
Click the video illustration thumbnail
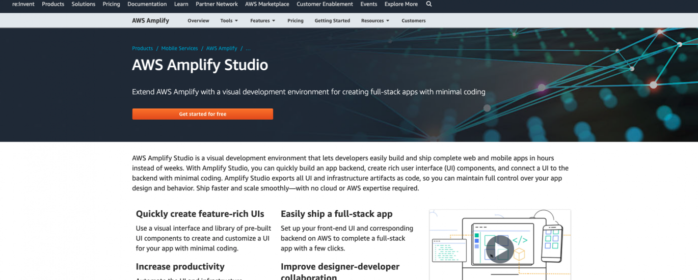click(500, 245)
